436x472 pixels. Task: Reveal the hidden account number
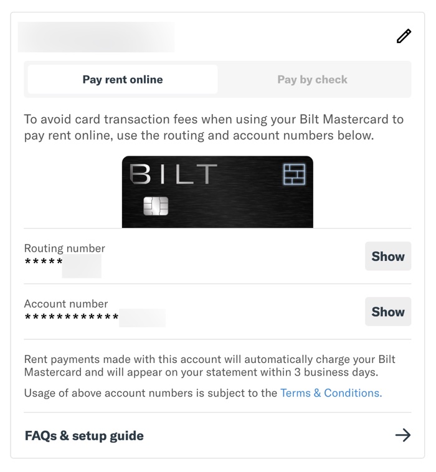pos(387,311)
